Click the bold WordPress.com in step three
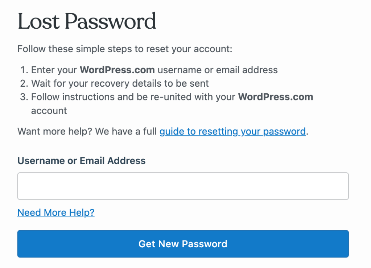Screen dimensions: 371x268 (276, 97)
